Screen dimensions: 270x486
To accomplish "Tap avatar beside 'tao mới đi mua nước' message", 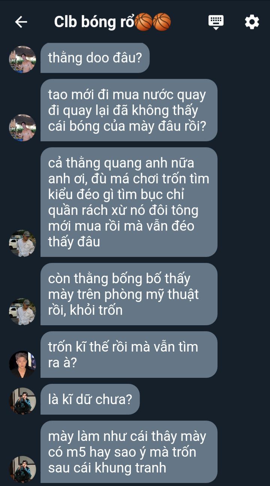I will pyautogui.click(x=22, y=128).
